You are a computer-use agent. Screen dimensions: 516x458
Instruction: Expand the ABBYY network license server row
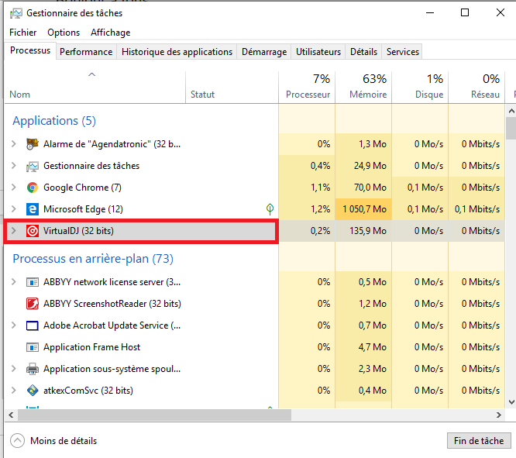[13, 282]
